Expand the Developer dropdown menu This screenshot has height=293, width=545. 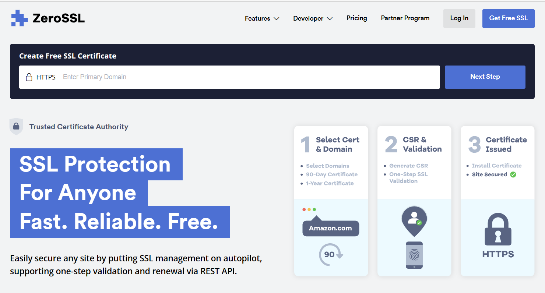(x=313, y=18)
